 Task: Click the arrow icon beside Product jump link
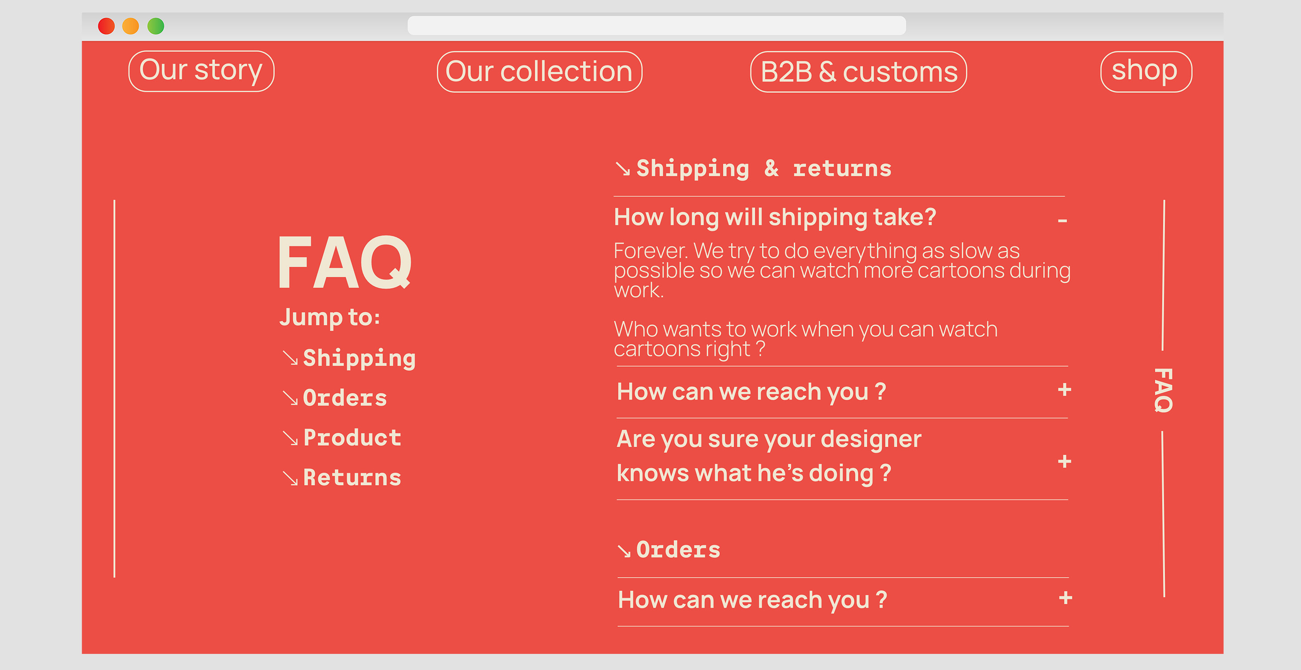click(291, 438)
